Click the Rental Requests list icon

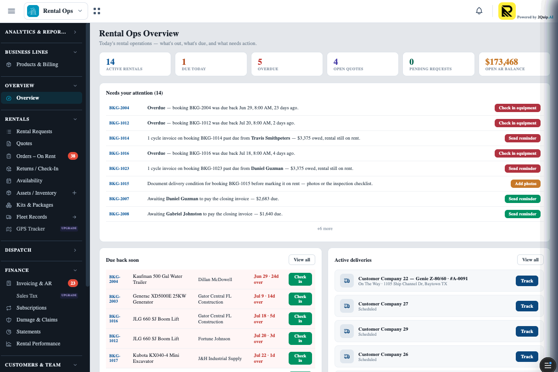[x=9, y=132]
